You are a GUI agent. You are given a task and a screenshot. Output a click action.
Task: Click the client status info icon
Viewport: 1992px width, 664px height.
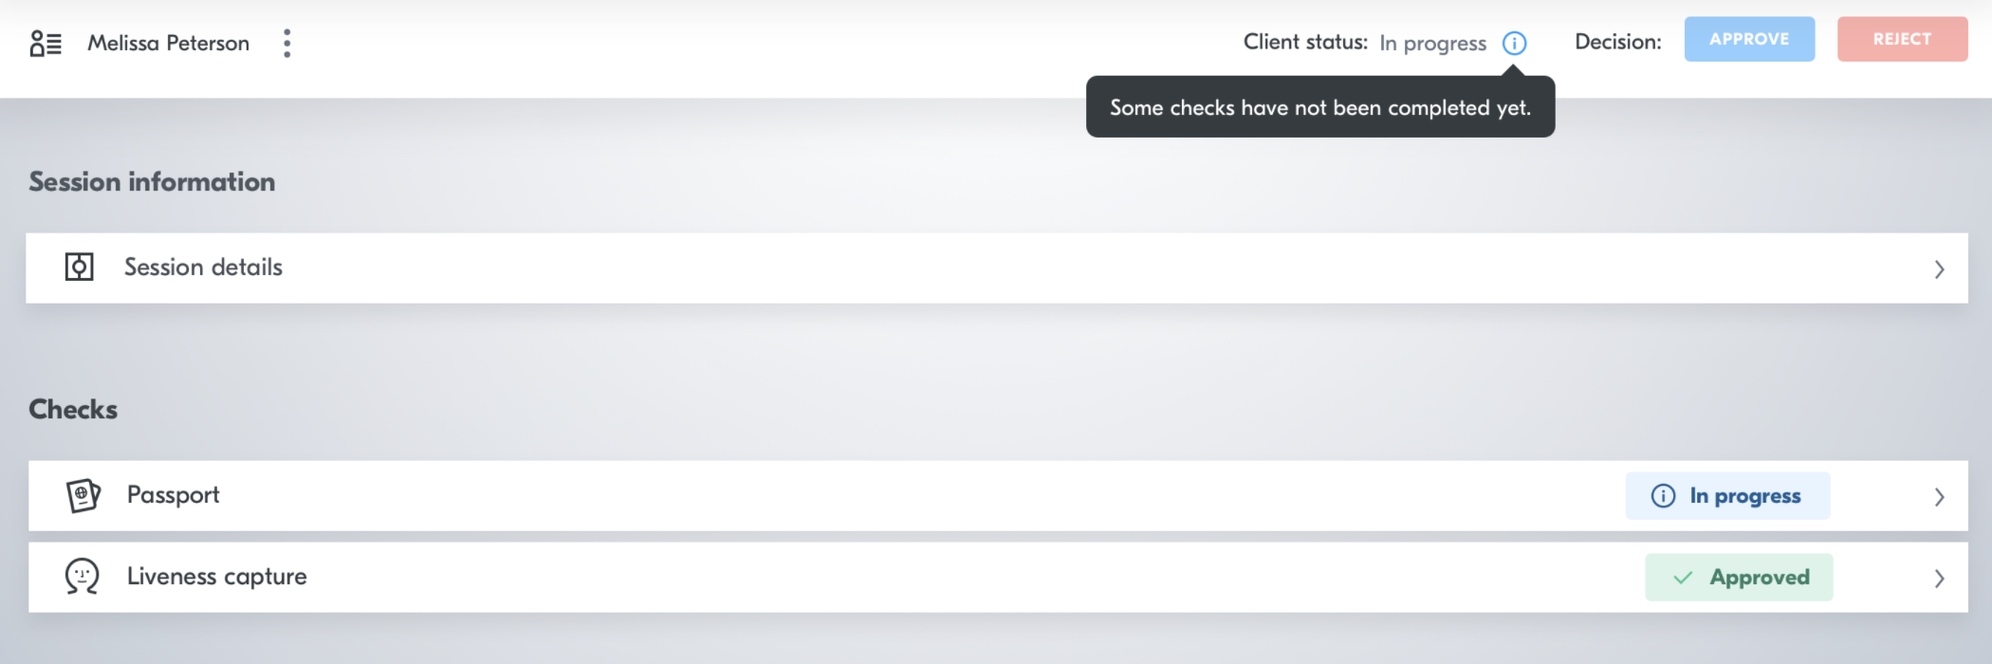coord(1515,44)
